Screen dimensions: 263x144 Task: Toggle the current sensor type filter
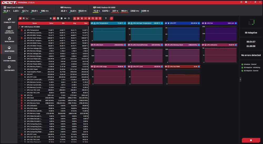point(85,18)
